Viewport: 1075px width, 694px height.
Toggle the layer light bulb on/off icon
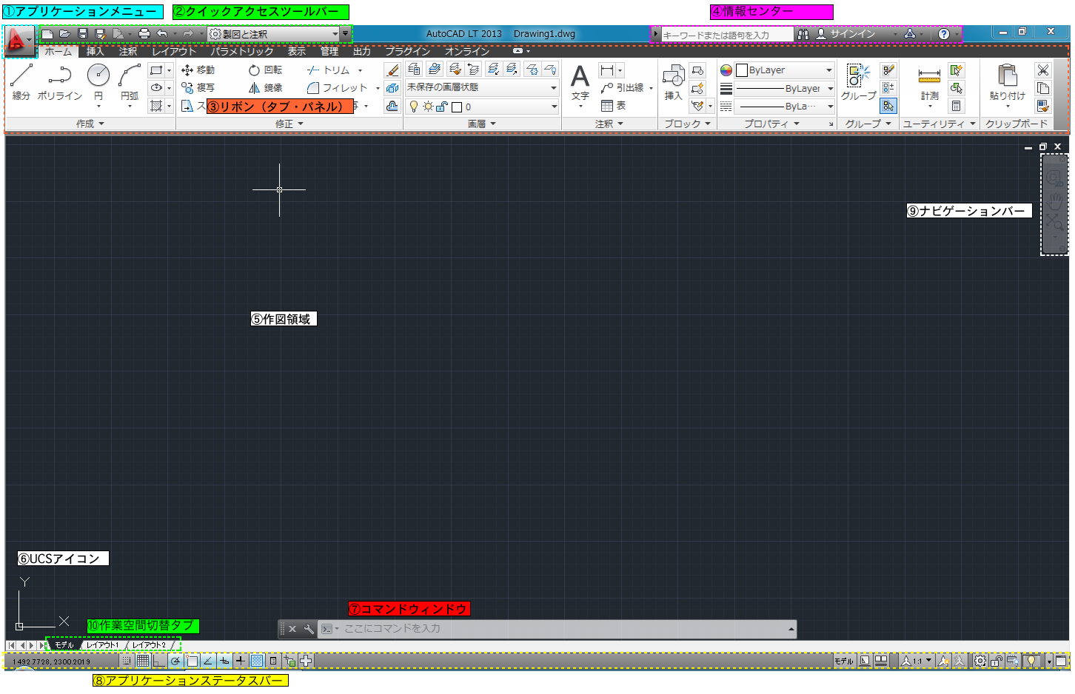click(414, 107)
